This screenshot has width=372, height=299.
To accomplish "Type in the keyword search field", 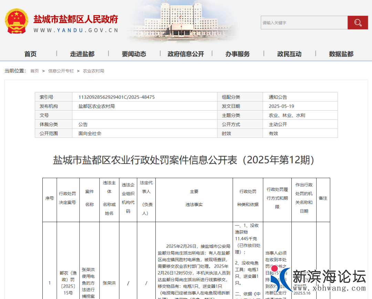I will pos(304,23).
